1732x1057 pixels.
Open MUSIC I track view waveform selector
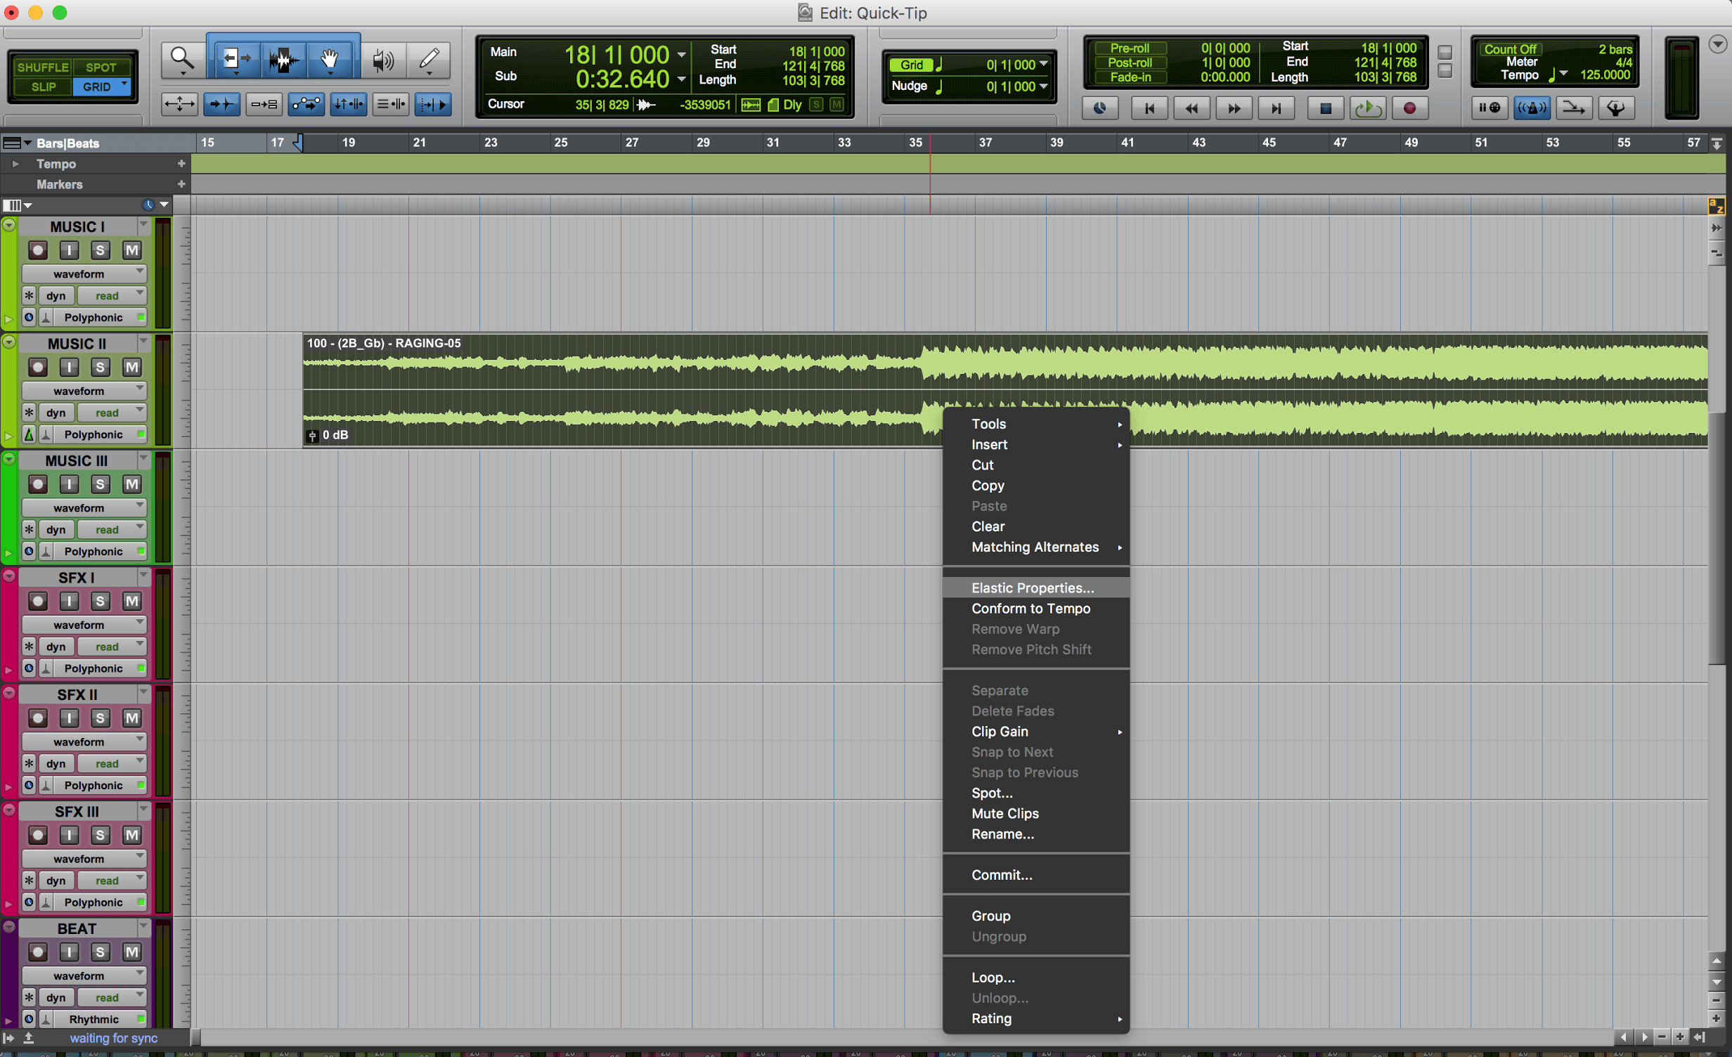pyautogui.click(x=84, y=273)
